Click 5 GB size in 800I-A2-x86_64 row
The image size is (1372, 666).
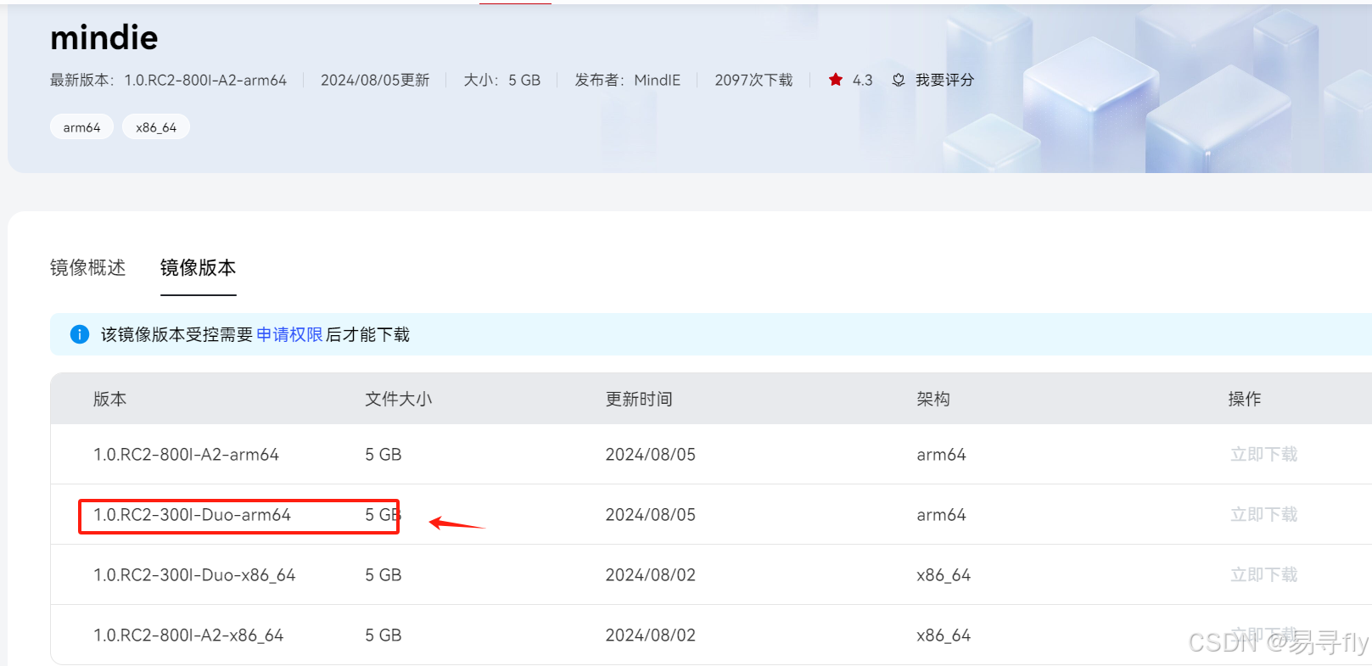[x=384, y=635]
